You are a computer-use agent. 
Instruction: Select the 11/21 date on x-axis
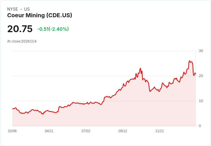pyautogui.click(x=159, y=131)
